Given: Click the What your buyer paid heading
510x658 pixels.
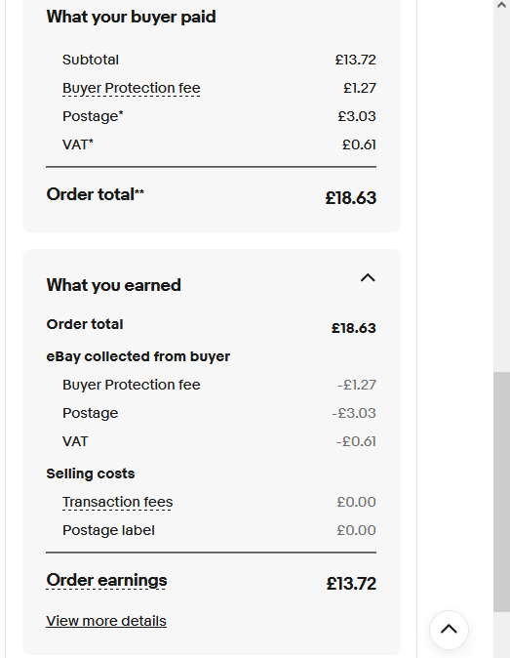Looking at the screenshot, I should (132, 17).
